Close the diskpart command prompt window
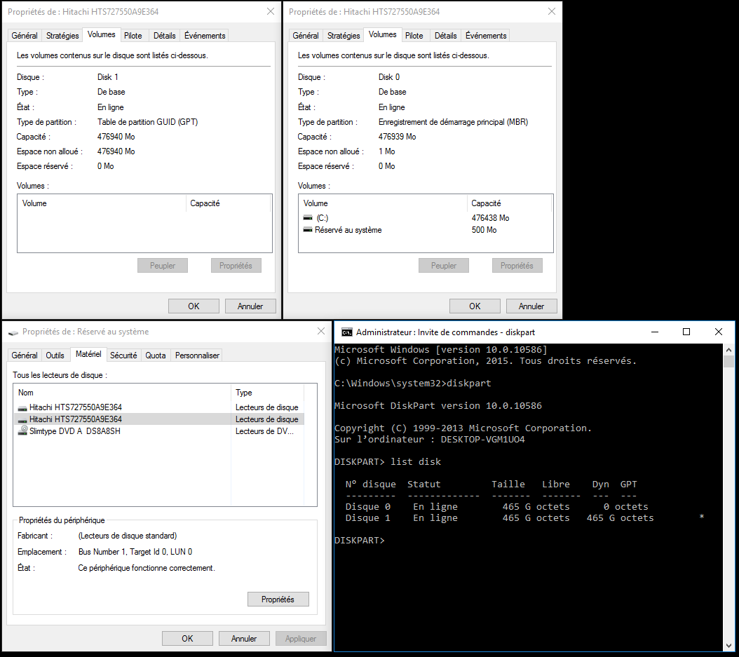Image resolution: width=739 pixels, height=657 pixels. coord(718,332)
